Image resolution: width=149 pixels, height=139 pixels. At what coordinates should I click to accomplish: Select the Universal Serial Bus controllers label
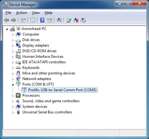(x=47, y=112)
